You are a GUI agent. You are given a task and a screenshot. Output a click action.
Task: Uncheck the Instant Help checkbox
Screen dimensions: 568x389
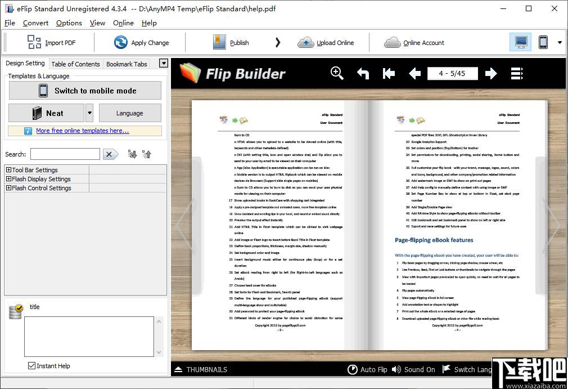pyautogui.click(x=32, y=366)
